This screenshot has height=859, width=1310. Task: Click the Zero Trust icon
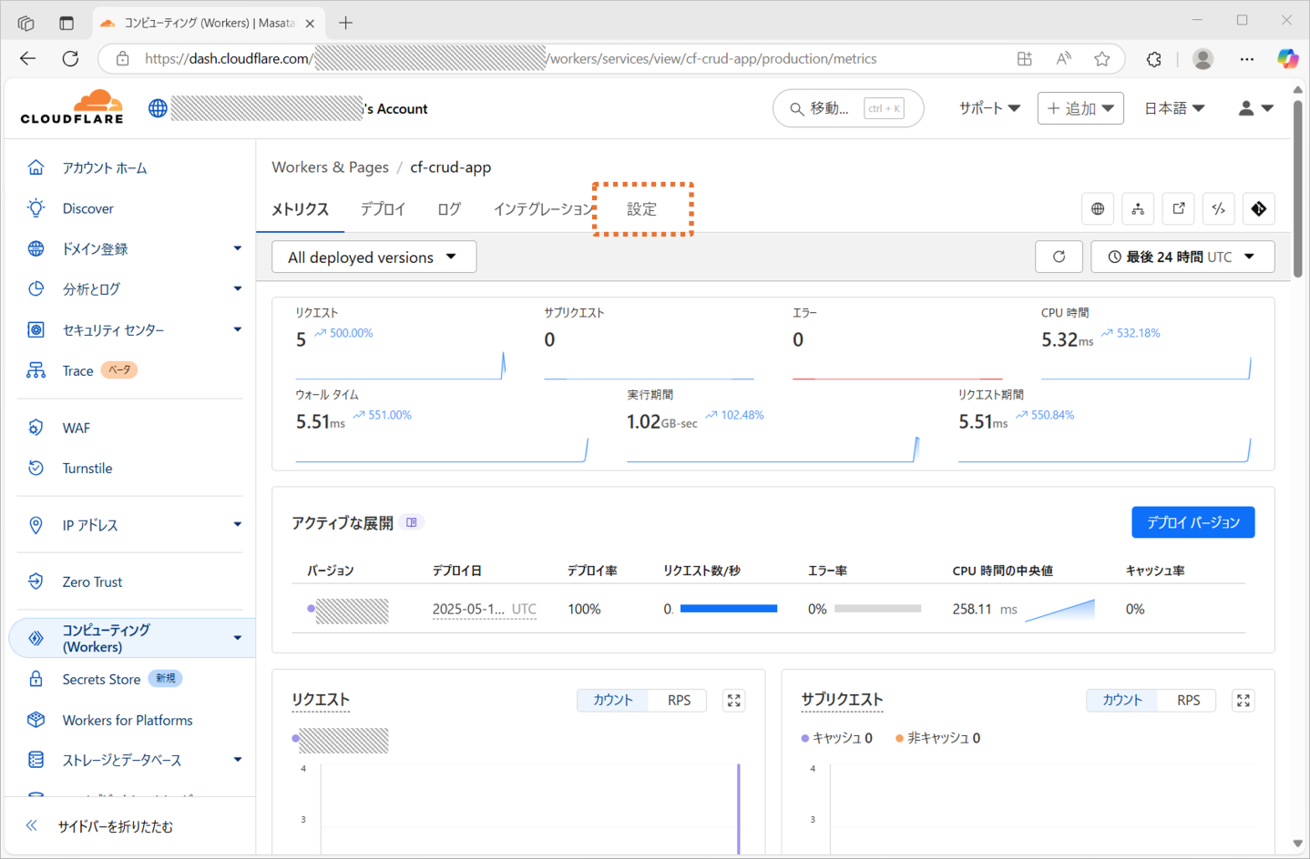(x=36, y=581)
